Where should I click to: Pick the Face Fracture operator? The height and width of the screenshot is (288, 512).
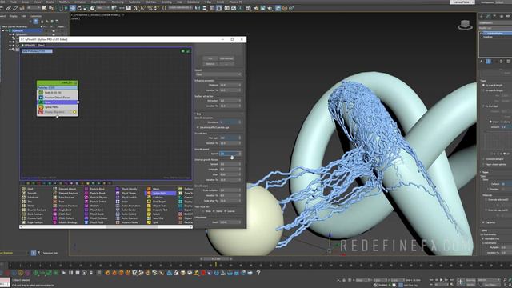(66, 198)
